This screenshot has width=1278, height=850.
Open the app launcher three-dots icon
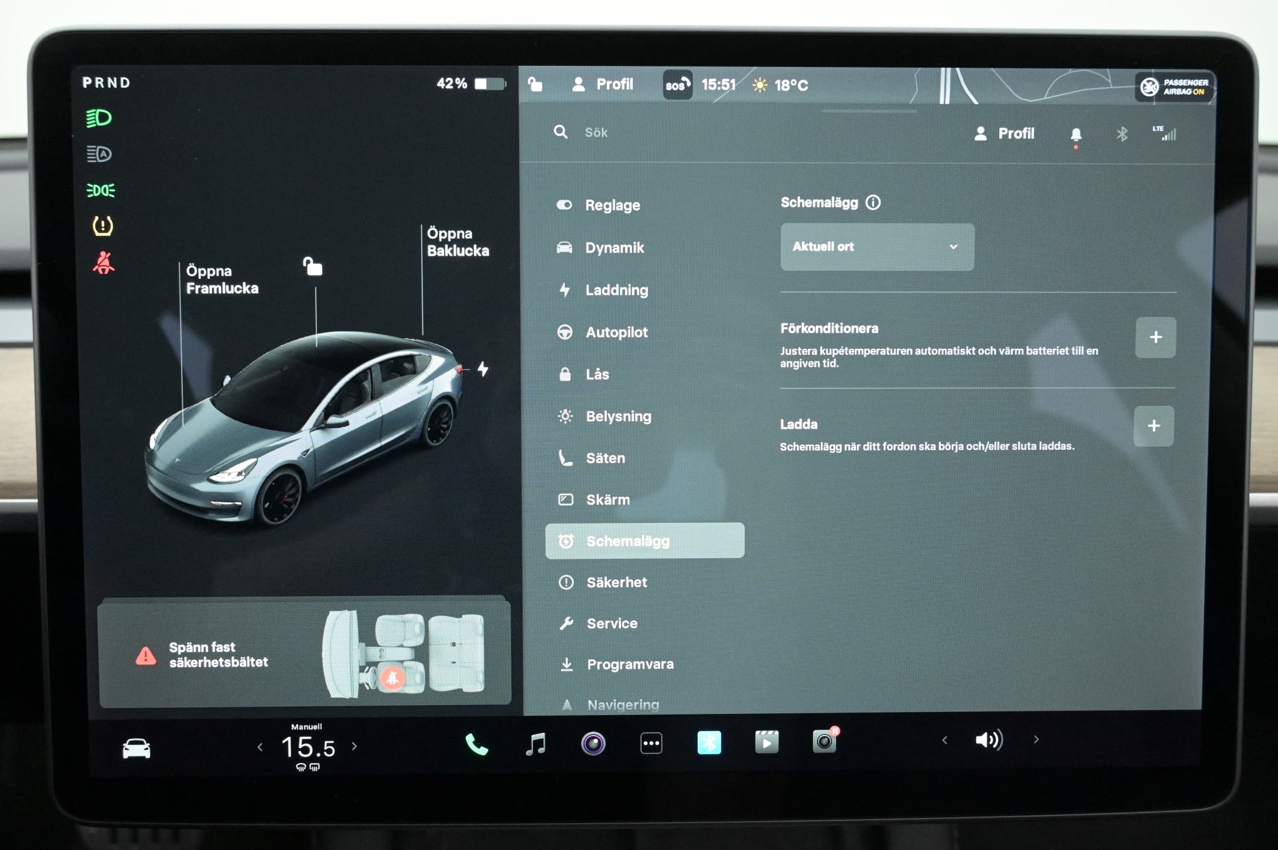click(x=651, y=743)
